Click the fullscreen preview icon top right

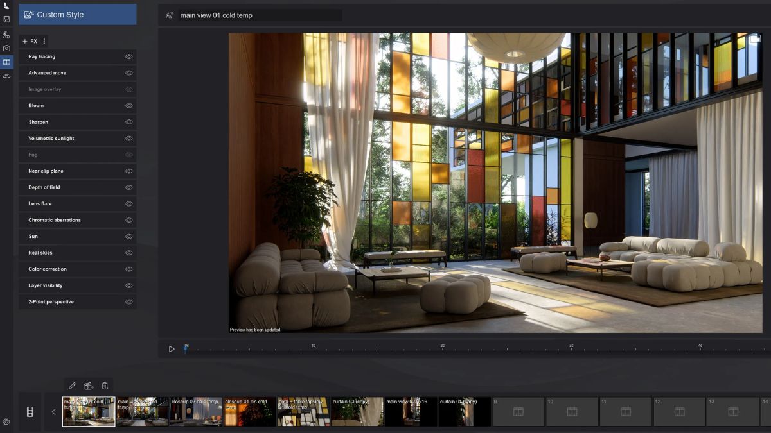755,39
